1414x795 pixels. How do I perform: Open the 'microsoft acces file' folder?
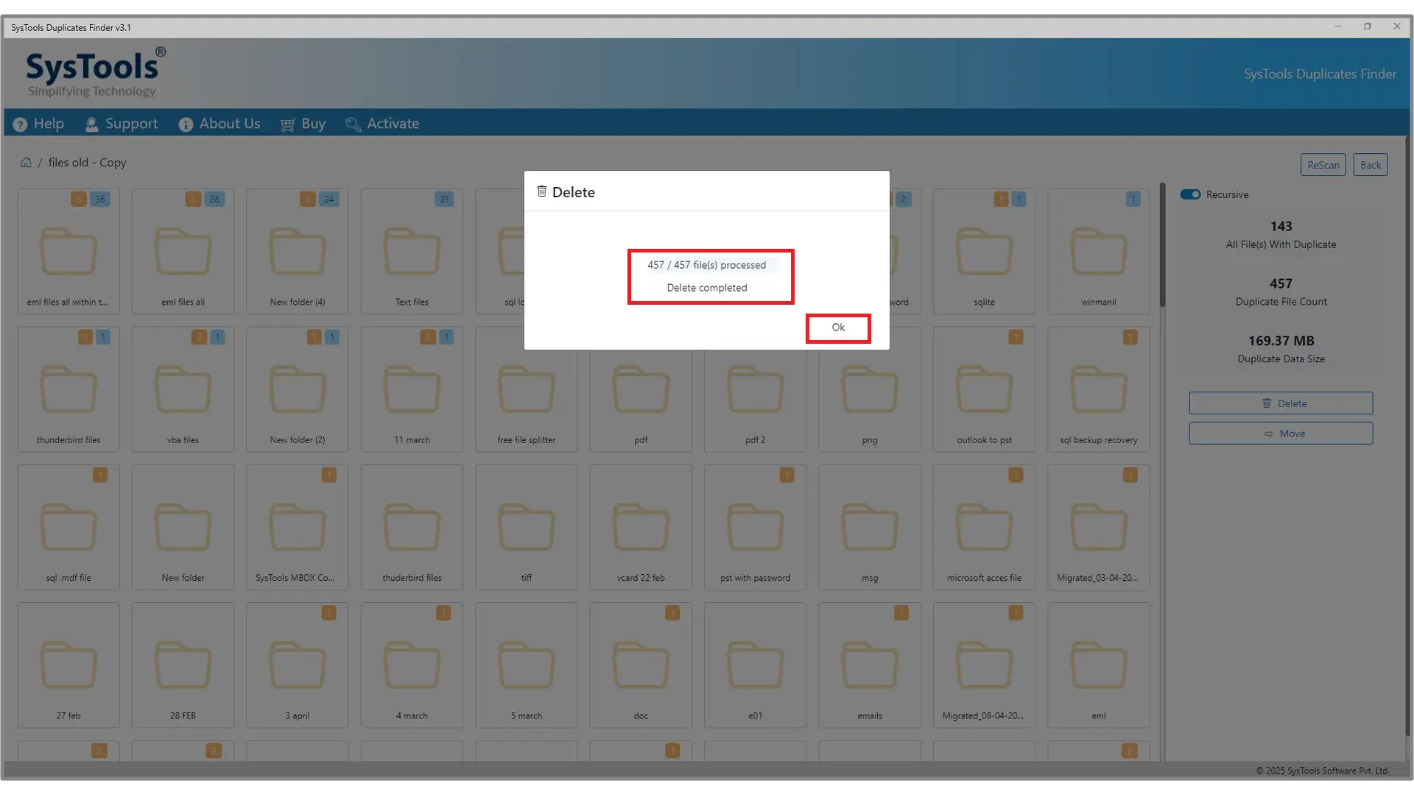tap(984, 527)
